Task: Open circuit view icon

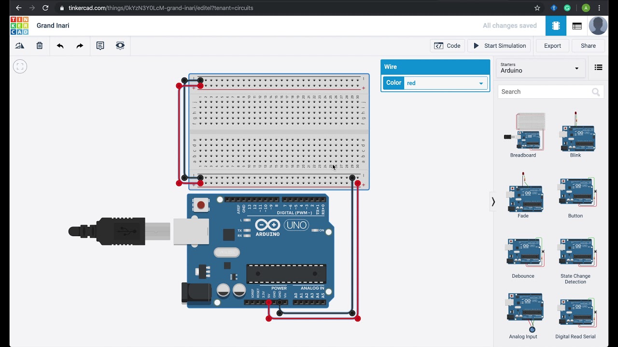Action: [x=556, y=26]
